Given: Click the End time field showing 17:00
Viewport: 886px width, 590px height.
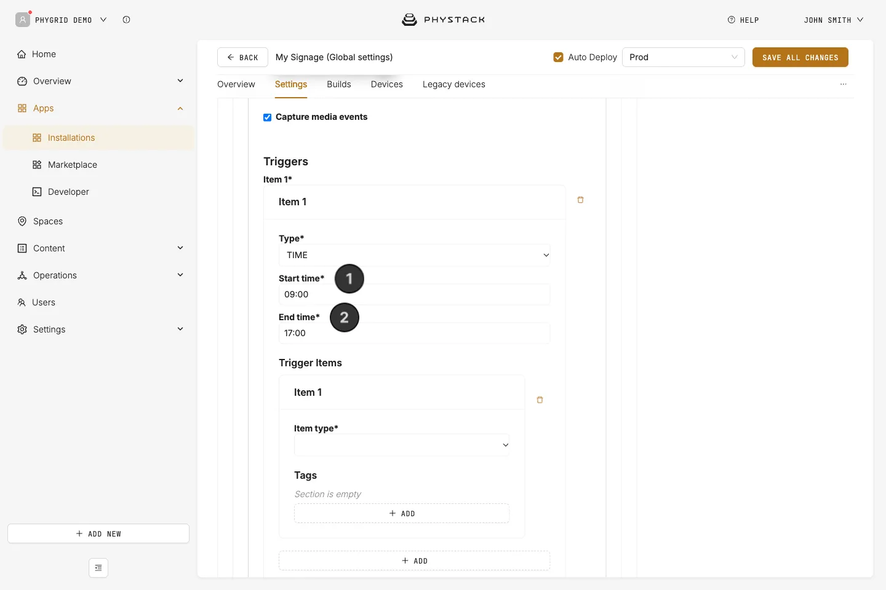Looking at the screenshot, I should click(415, 333).
